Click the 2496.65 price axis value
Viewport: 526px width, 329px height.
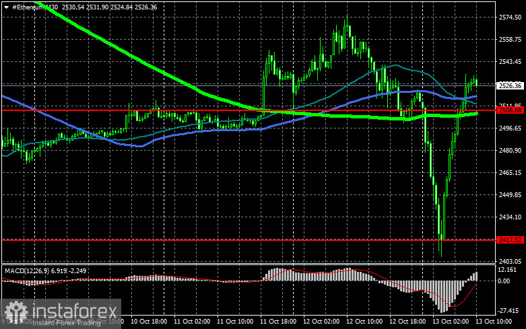tap(510, 129)
